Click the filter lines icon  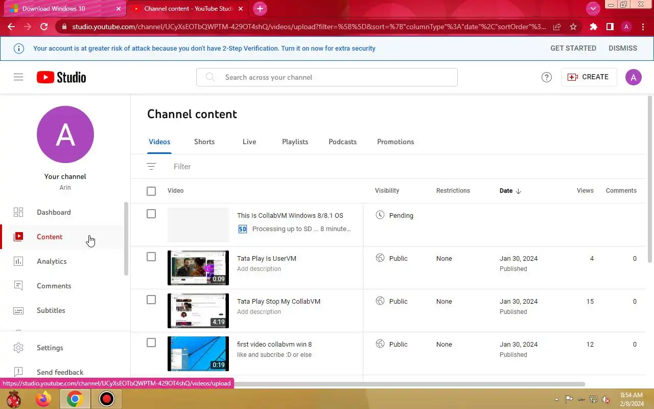coord(151,167)
